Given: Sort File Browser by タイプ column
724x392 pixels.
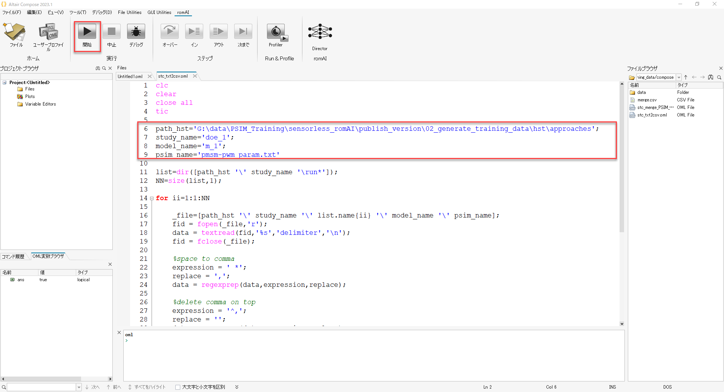Looking at the screenshot, I should (699, 85).
